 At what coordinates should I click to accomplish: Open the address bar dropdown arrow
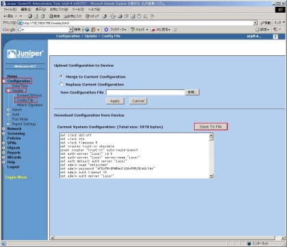(x=256, y=23)
